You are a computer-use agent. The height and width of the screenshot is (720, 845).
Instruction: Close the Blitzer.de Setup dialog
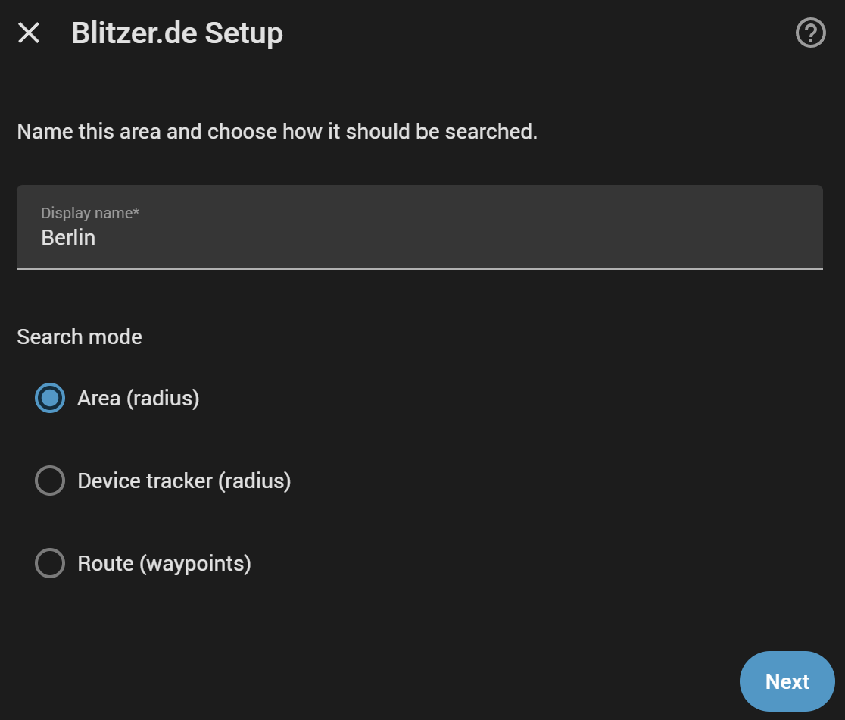[29, 33]
